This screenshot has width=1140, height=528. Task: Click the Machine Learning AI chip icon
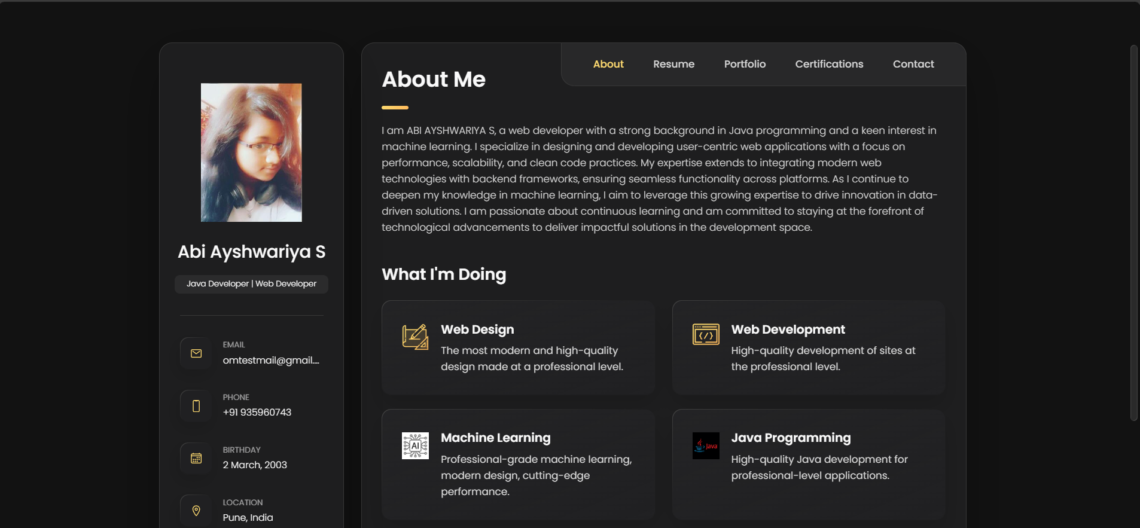[x=415, y=445]
